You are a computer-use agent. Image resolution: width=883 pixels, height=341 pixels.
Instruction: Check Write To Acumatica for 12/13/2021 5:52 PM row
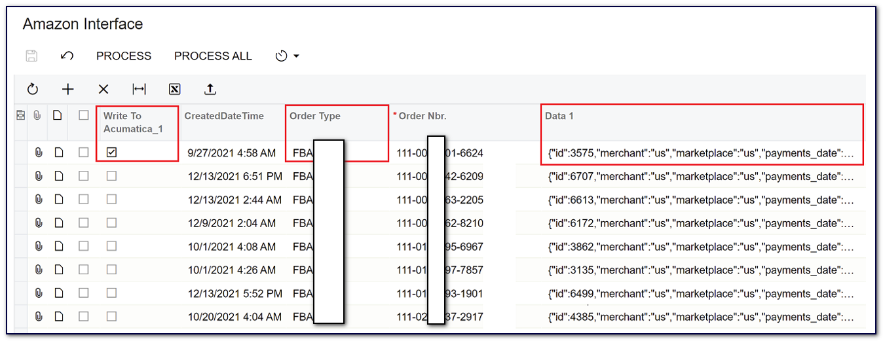111,293
